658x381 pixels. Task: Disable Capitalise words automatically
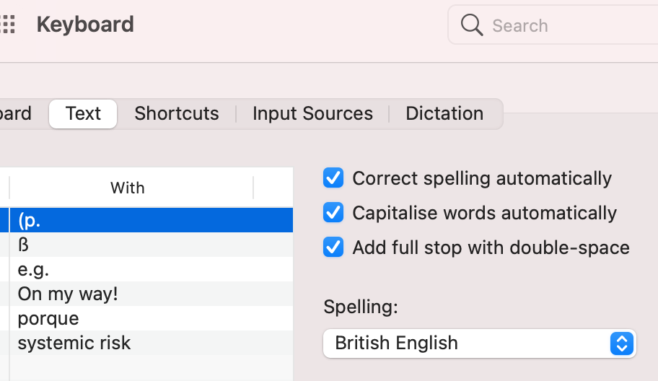333,213
